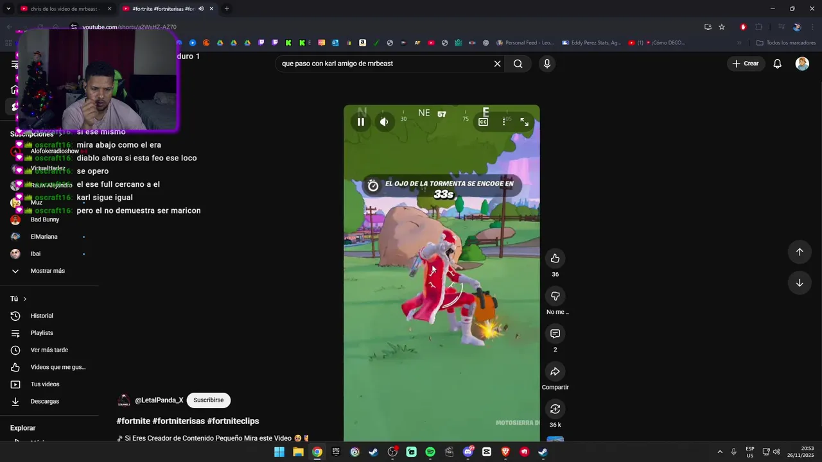Open Brave browser from the taskbar
The image size is (822, 462).
[x=505, y=452]
